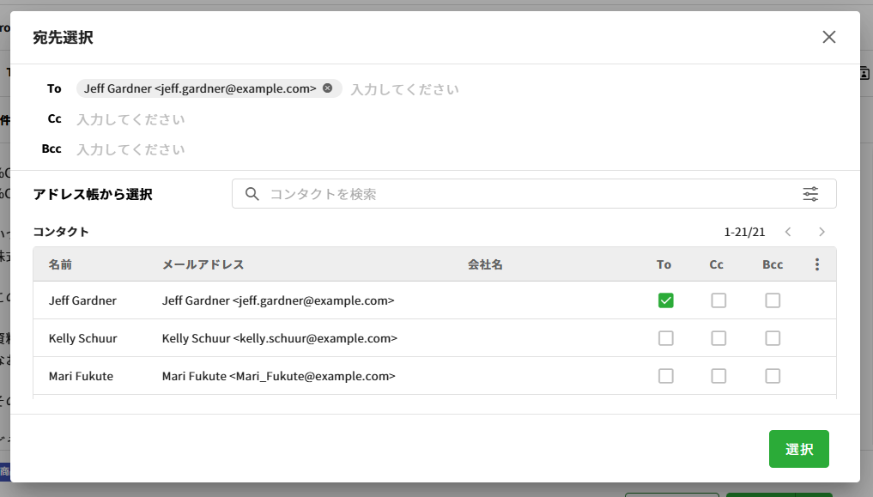Click into the Cc input field
This screenshot has height=497, width=873.
[x=343, y=119]
